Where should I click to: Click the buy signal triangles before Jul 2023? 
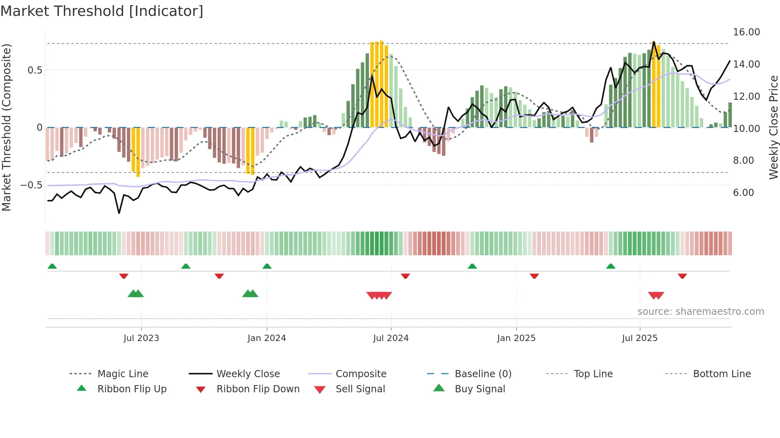136,294
